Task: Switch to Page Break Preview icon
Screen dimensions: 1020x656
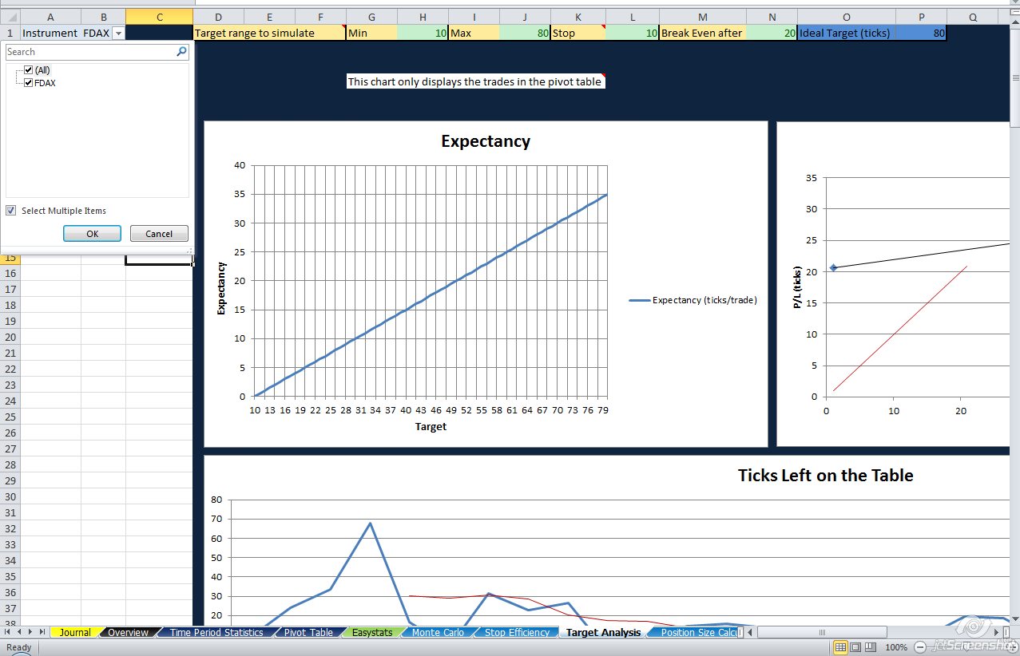Action: (870, 647)
